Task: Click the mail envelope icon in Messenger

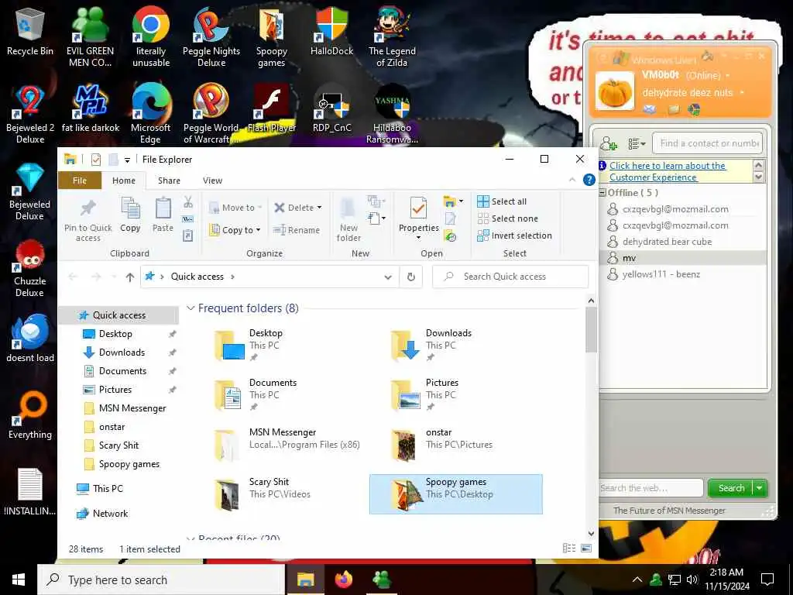Action: [650, 109]
